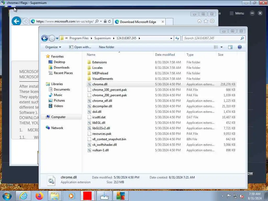Select Network in the navigation pane
This screenshot has width=268, height=201.
57,128
